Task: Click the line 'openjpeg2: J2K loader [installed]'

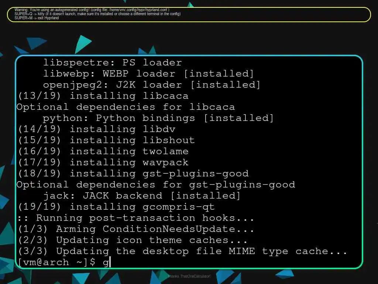Action: [x=152, y=85]
